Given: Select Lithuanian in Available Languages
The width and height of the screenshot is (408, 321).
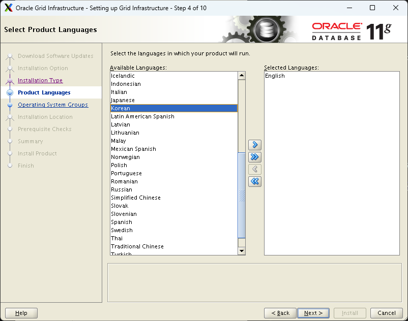Looking at the screenshot, I should tap(174, 133).
